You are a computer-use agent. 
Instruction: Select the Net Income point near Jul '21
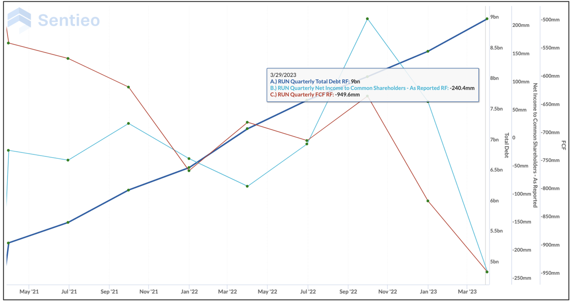coord(68,160)
